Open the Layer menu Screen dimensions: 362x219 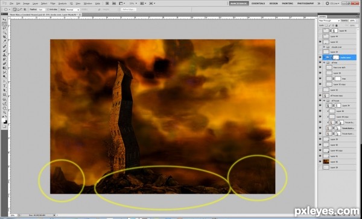click(x=36, y=4)
